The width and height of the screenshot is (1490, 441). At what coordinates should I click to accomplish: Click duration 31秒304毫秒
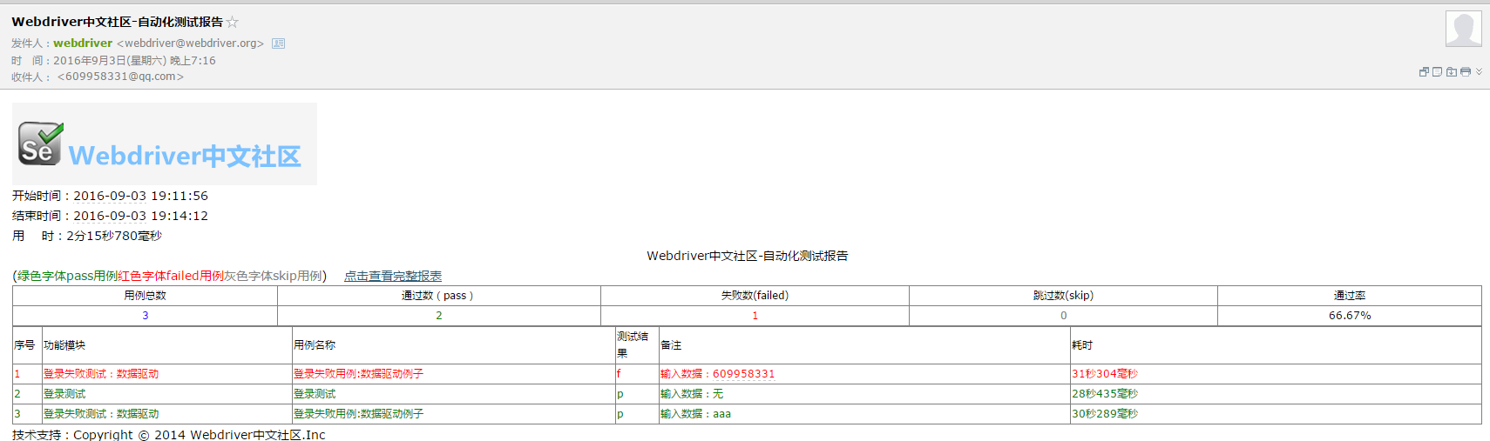click(1105, 374)
